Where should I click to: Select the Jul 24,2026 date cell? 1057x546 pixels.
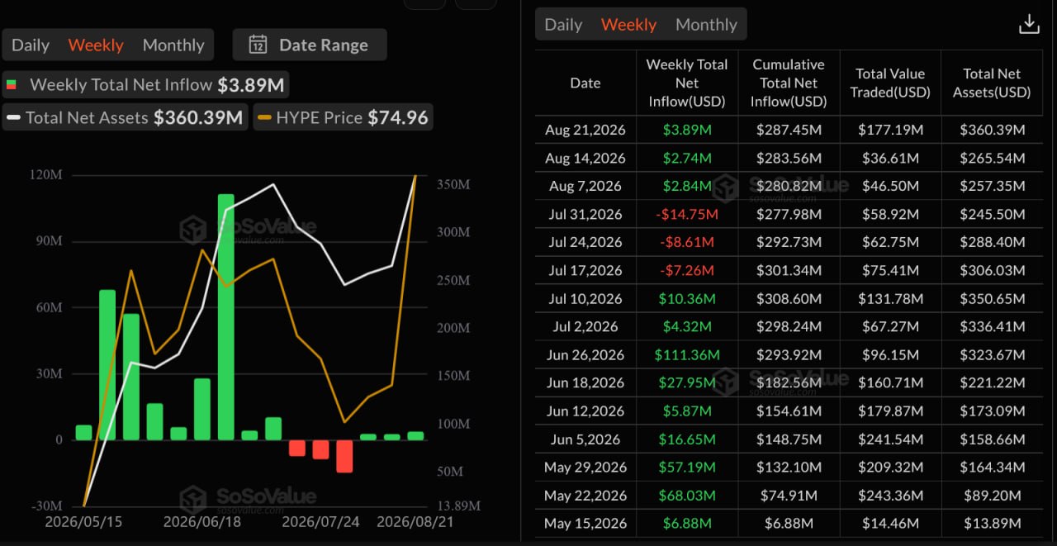point(585,242)
